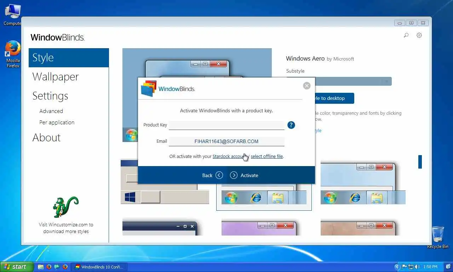Click the Action Center flag tray icon
The image size is (453, 272).
(404, 267)
